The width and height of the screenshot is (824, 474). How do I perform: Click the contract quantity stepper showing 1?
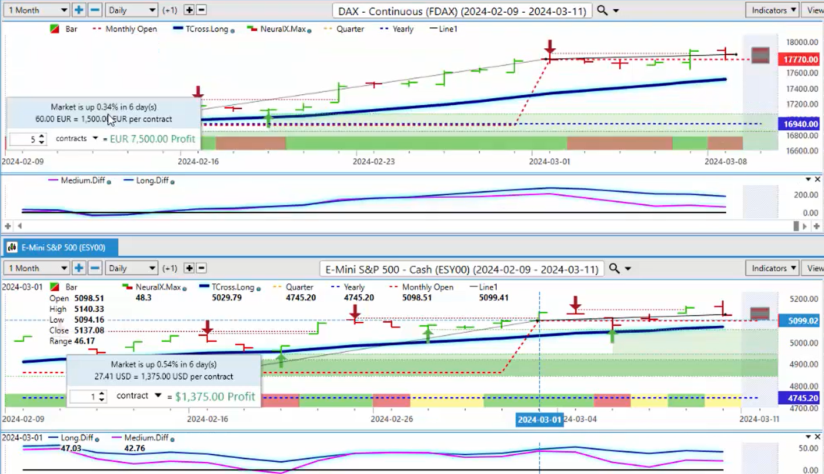click(88, 397)
